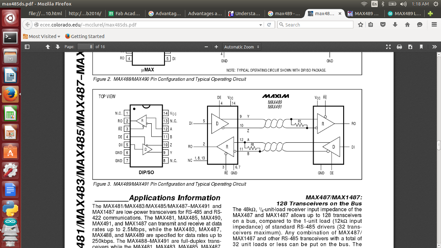Image resolution: width=441 pixels, height=248 pixels.
Task: Go to next PDF page
Action: coord(58,47)
